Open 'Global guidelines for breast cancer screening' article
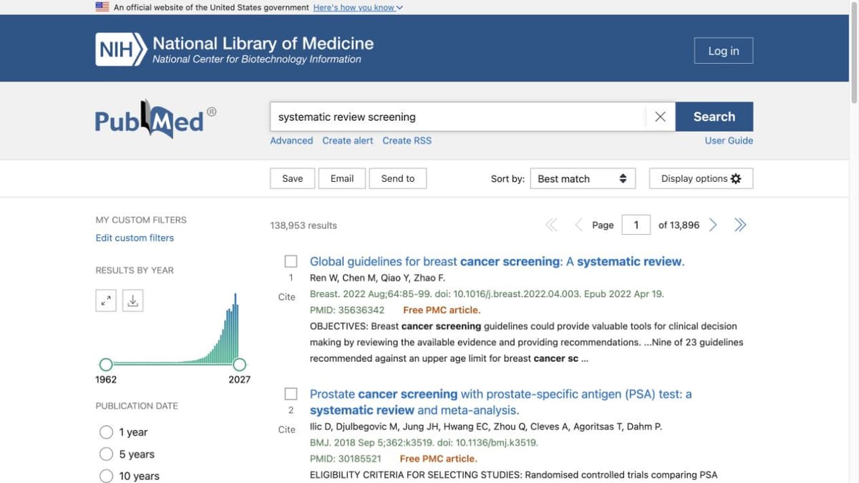The width and height of the screenshot is (859, 483). (x=497, y=261)
